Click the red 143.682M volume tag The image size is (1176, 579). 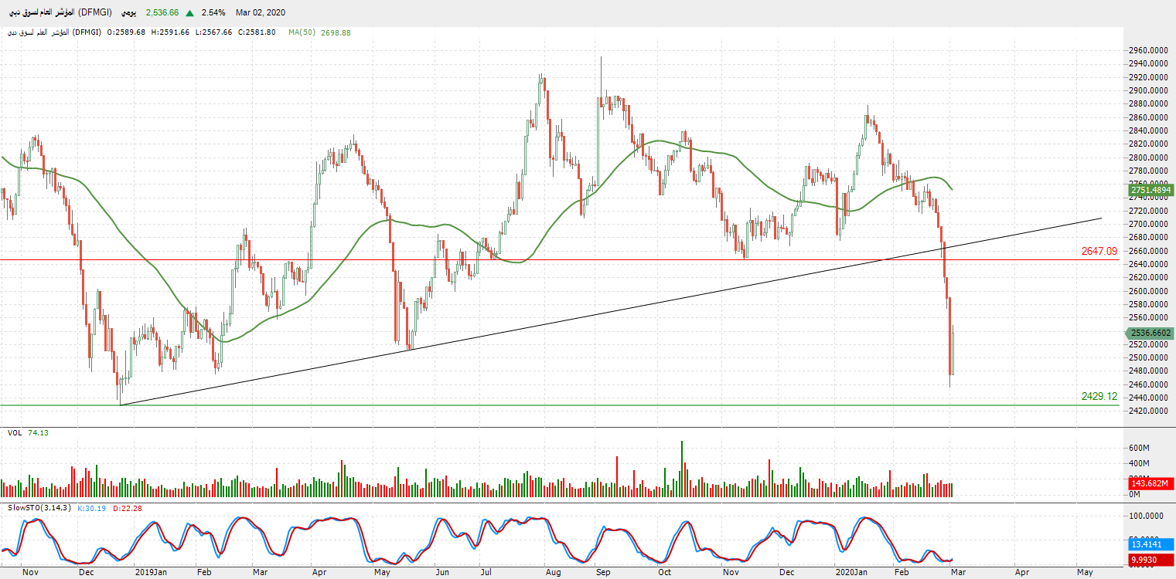[1149, 482]
